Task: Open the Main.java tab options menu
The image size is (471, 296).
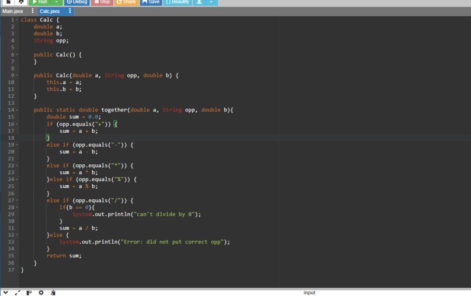Action: (x=33, y=11)
